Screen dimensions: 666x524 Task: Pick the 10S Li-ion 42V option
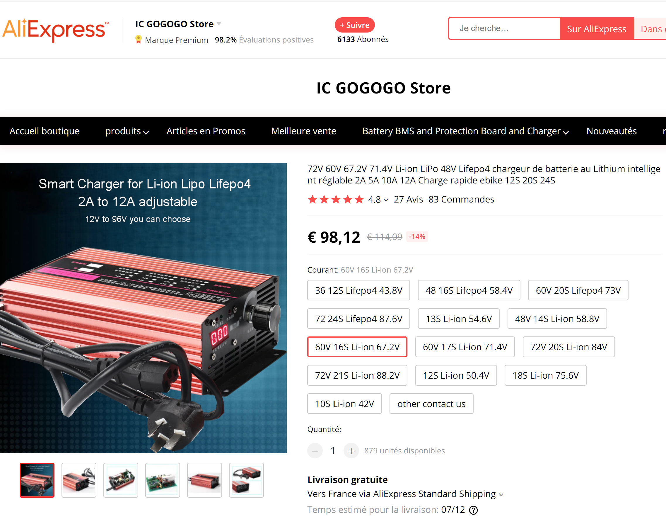click(x=344, y=404)
